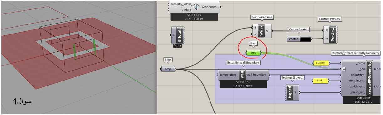383x115 pixels.
Task: Click the G input of Preview component
Action: tap(327, 30)
